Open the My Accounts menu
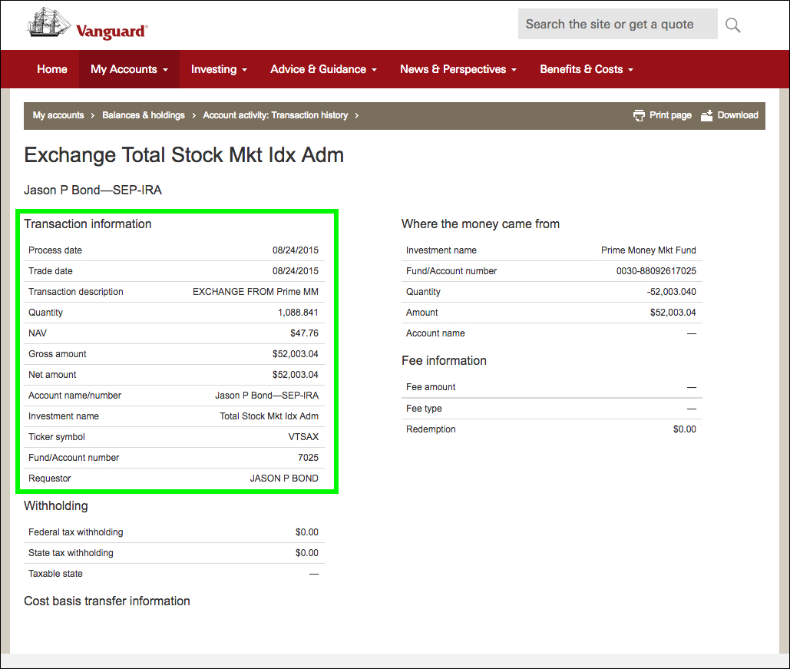 click(129, 69)
